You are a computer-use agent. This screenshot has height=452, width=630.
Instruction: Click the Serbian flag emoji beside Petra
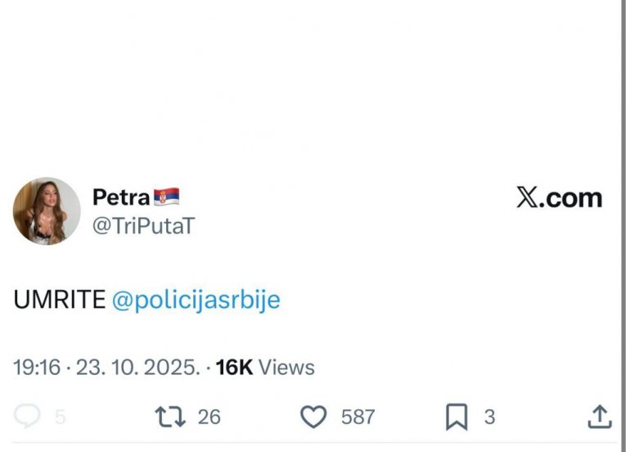click(x=166, y=197)
